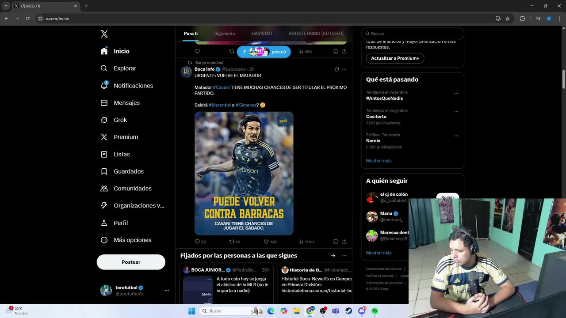Screen dimensions: 566x318
Task: Switch to the Para ti tab
Action: [191, 34]
